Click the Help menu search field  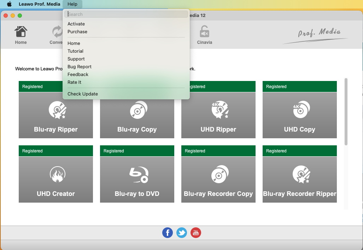click(126, 14)
